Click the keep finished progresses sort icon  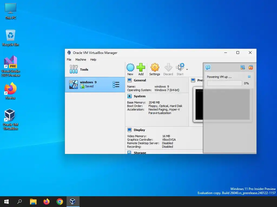tap(243, 67)
